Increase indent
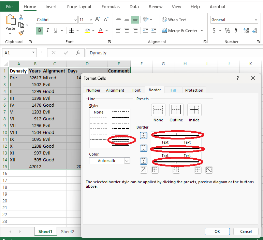 click(154, 30)
